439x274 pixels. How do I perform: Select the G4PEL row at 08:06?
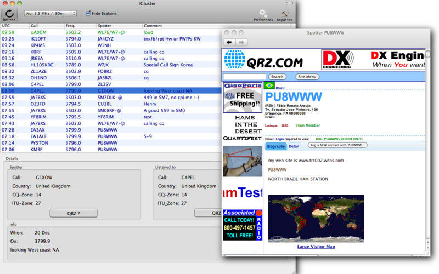(x=111, y=84)
